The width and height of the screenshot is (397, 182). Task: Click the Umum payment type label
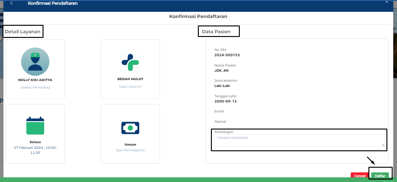[x=130, y=144]
